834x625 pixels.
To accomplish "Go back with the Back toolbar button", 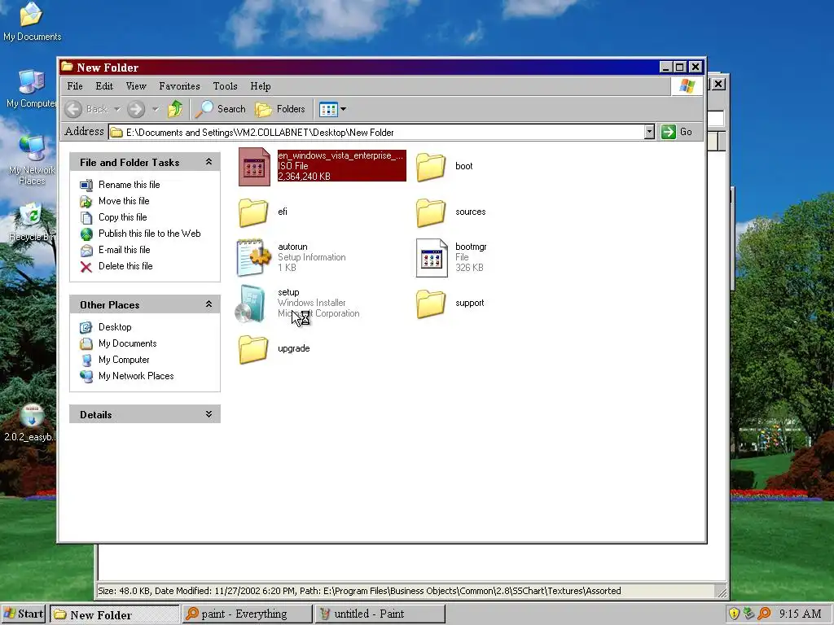I will [x=86, y=109].
